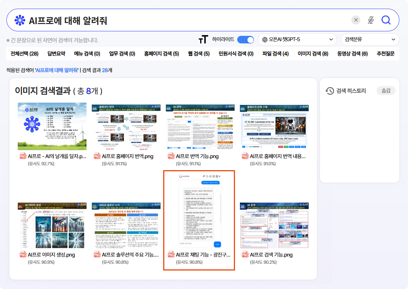Expand the 검색분류 dropdown
Viewport: 408px width, 289px height.
point(369,39)
